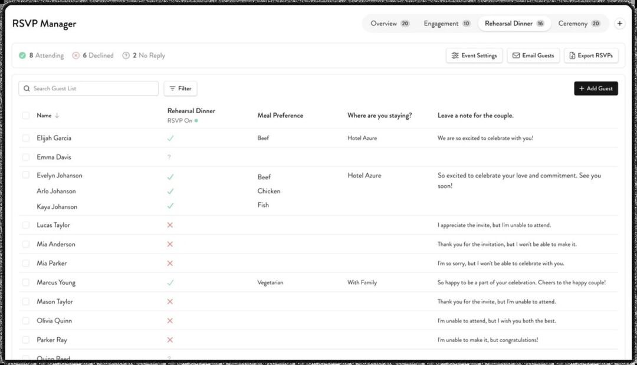Click Lucas Taylor's declined X mark
This screenshot has width=637, height=365.
170,225
